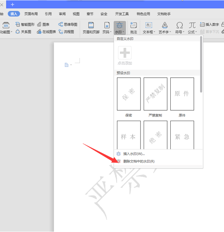
Task: Click the new tab plus button
Action: (x=12, y=5)
